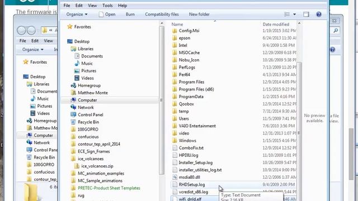The width and height of the screenshot is (358, 201).
Task: Select the epson folder
Action: 181,38
